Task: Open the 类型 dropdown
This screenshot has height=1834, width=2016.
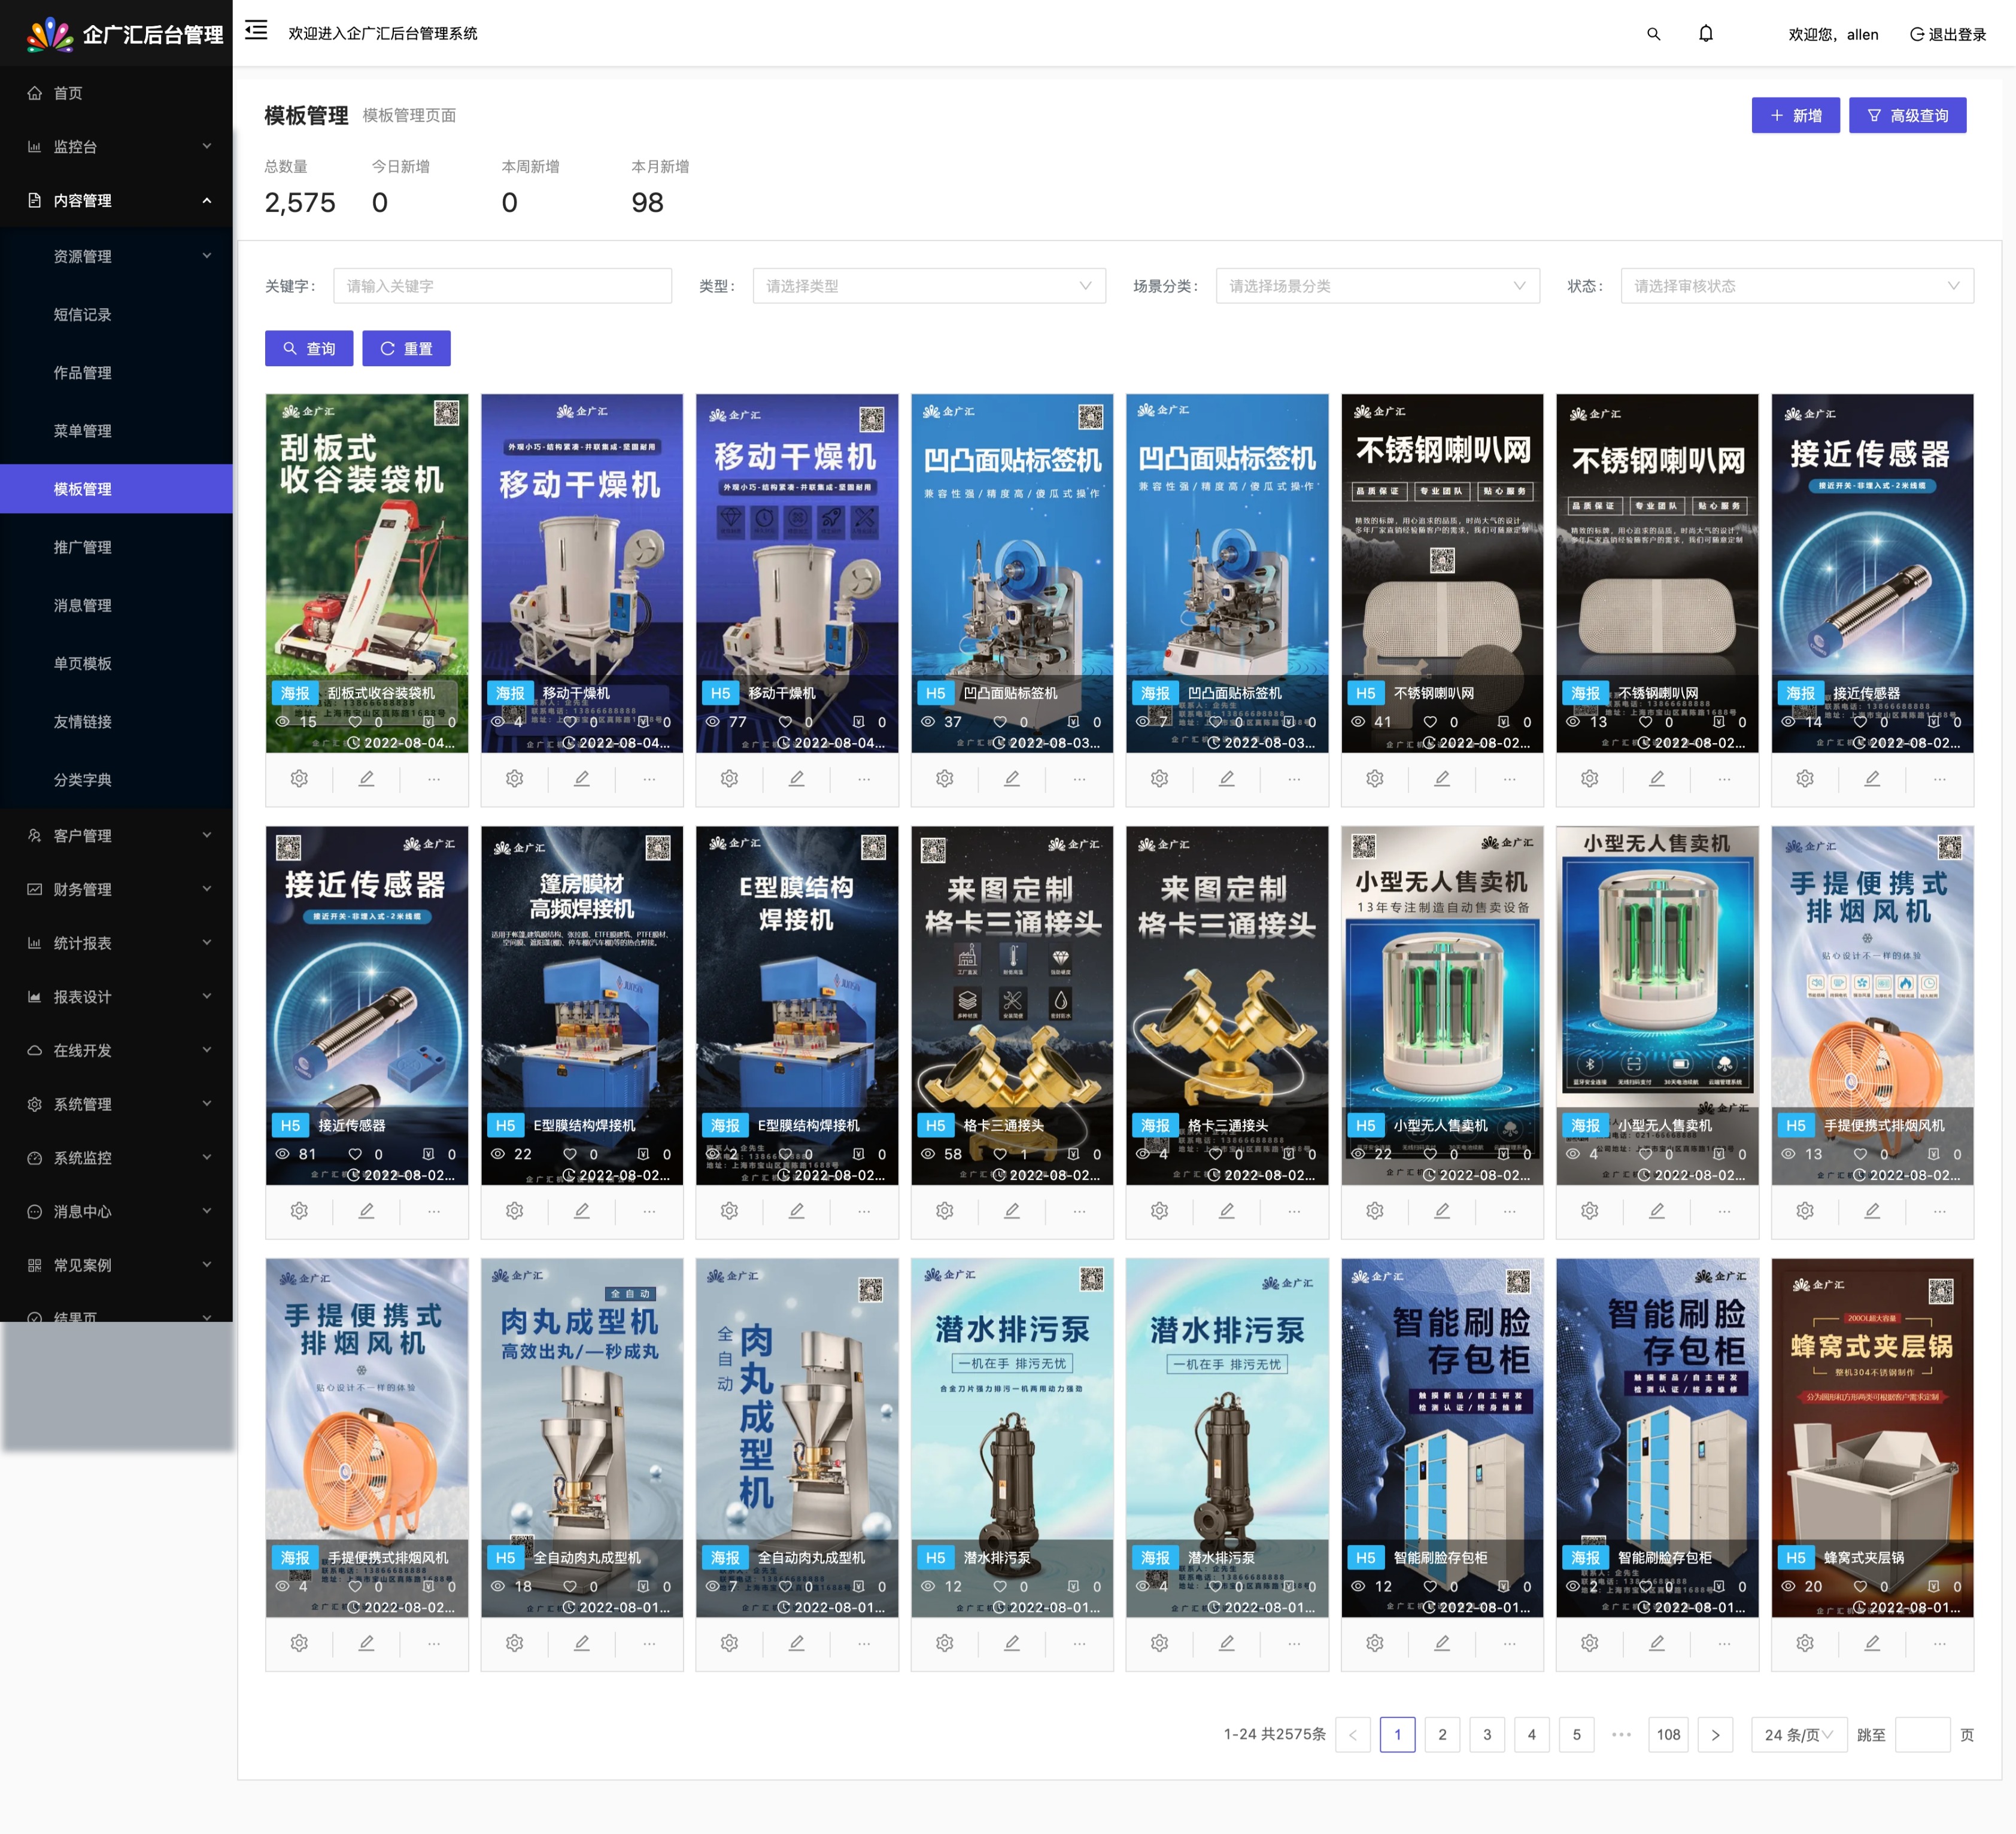Action: pyautogui.click(x=929, y=286)
